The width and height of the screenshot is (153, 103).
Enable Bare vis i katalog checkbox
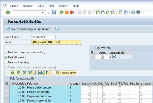[6, 62]
